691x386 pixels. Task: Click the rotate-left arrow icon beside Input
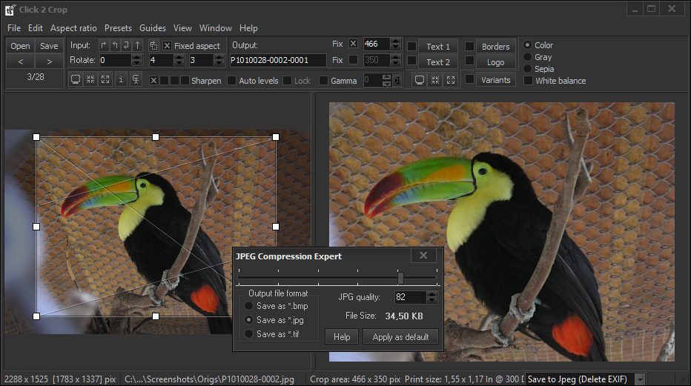[115, 45]
